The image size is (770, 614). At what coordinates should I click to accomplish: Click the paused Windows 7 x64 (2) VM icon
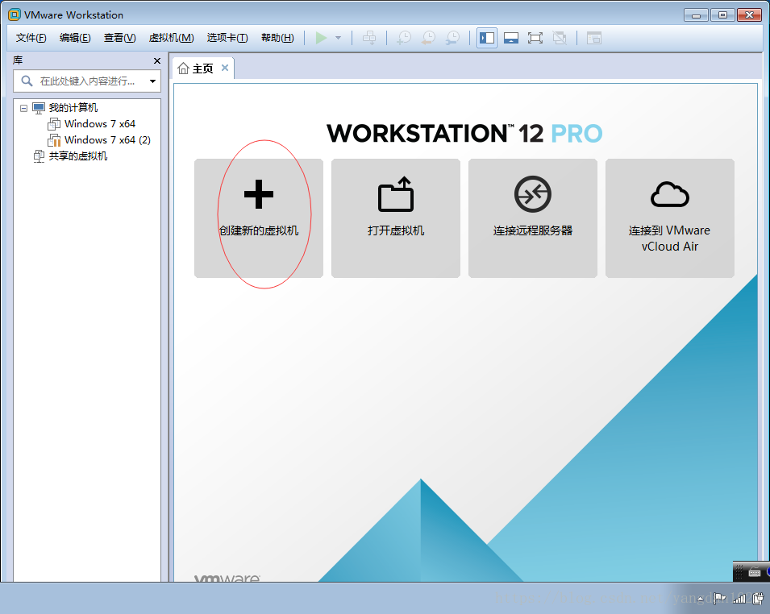click(x=54, y=140)
